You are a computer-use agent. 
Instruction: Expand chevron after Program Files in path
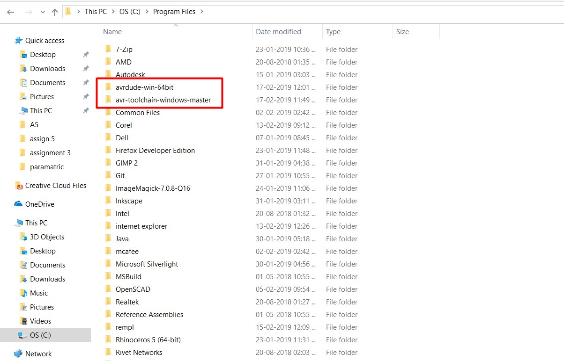202,12
